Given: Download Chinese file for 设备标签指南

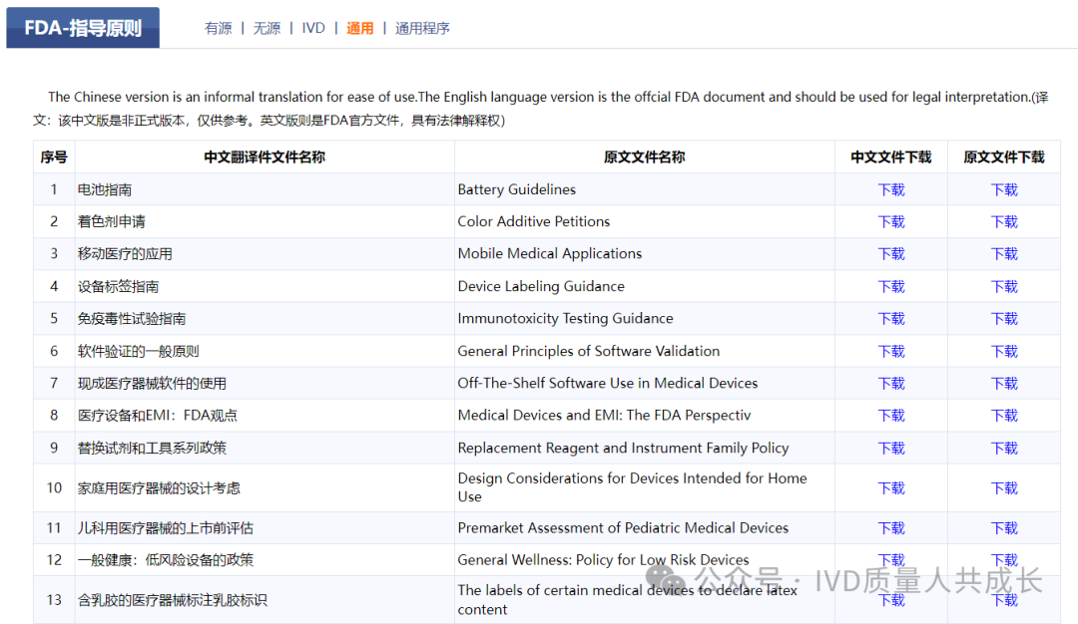Looking at the screenshot, I should 891,286.
